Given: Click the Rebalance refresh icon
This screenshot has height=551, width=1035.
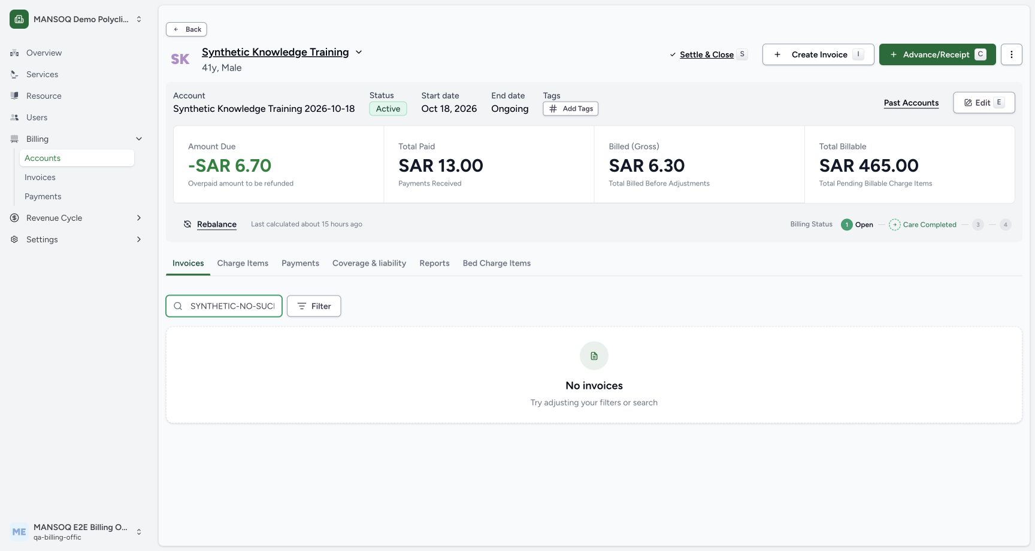Looking at the screenshot, I should [187, 224].
